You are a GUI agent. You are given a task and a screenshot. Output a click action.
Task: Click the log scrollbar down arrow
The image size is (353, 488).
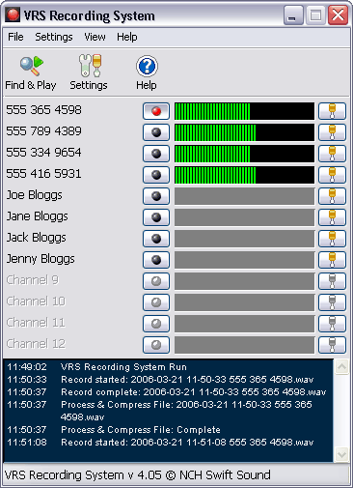click(341, 455)
